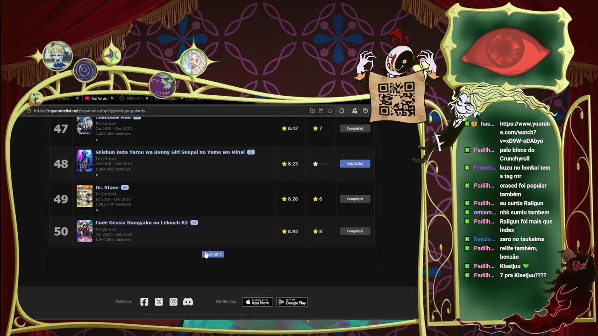The height and width of the screenshot is (336, 598).
Task: Get the app on Google Play
Action: [292, 302]
